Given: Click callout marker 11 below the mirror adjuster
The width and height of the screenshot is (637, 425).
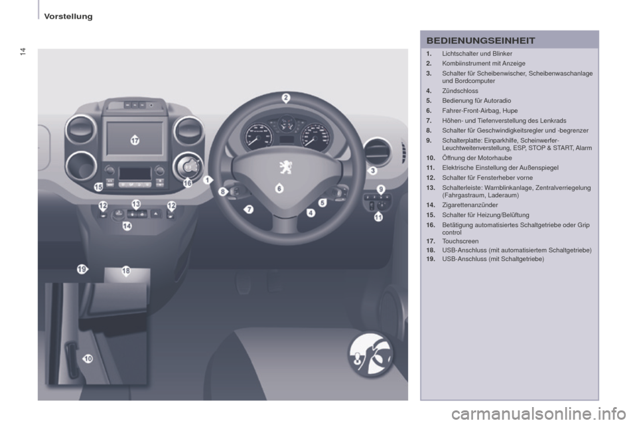Looking at the screenshot, I should tap(378, 216).
